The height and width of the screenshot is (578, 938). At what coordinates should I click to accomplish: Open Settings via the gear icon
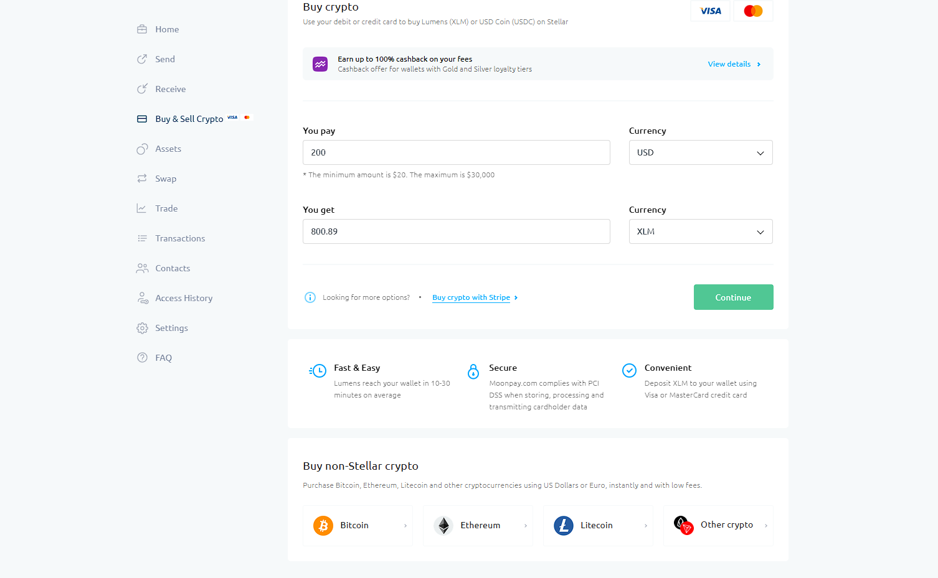[143, 328]
